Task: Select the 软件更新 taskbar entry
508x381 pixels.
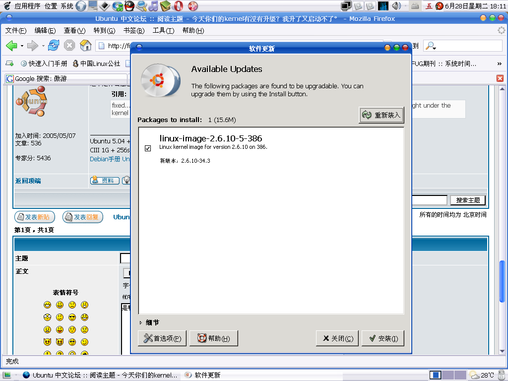Action: tap(202, 375)
